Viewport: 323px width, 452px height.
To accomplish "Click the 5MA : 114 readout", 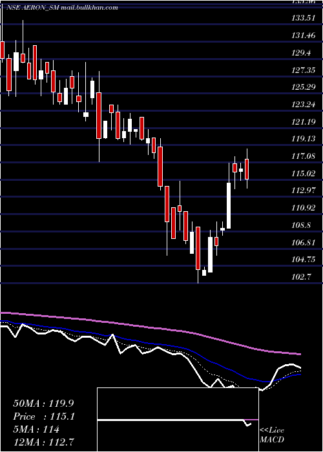I will click(x=36, y=429).
